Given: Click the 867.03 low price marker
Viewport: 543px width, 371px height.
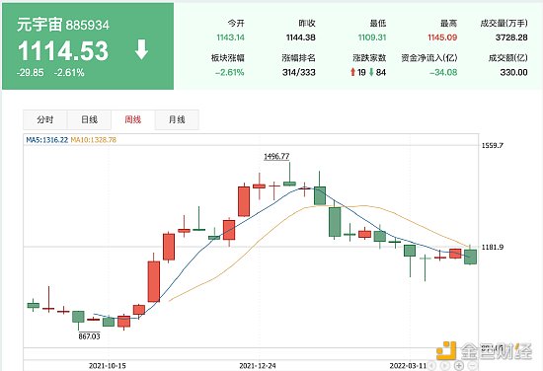Looking at the screenshot, I should tap(89, 336).
